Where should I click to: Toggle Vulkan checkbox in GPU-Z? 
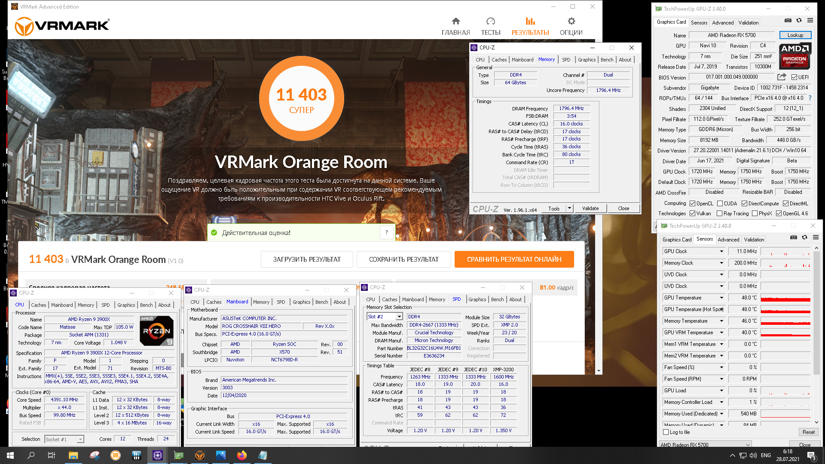tap(692, 214)
